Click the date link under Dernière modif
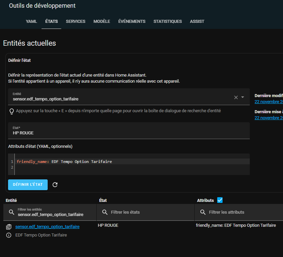 [x=269, y=102]
